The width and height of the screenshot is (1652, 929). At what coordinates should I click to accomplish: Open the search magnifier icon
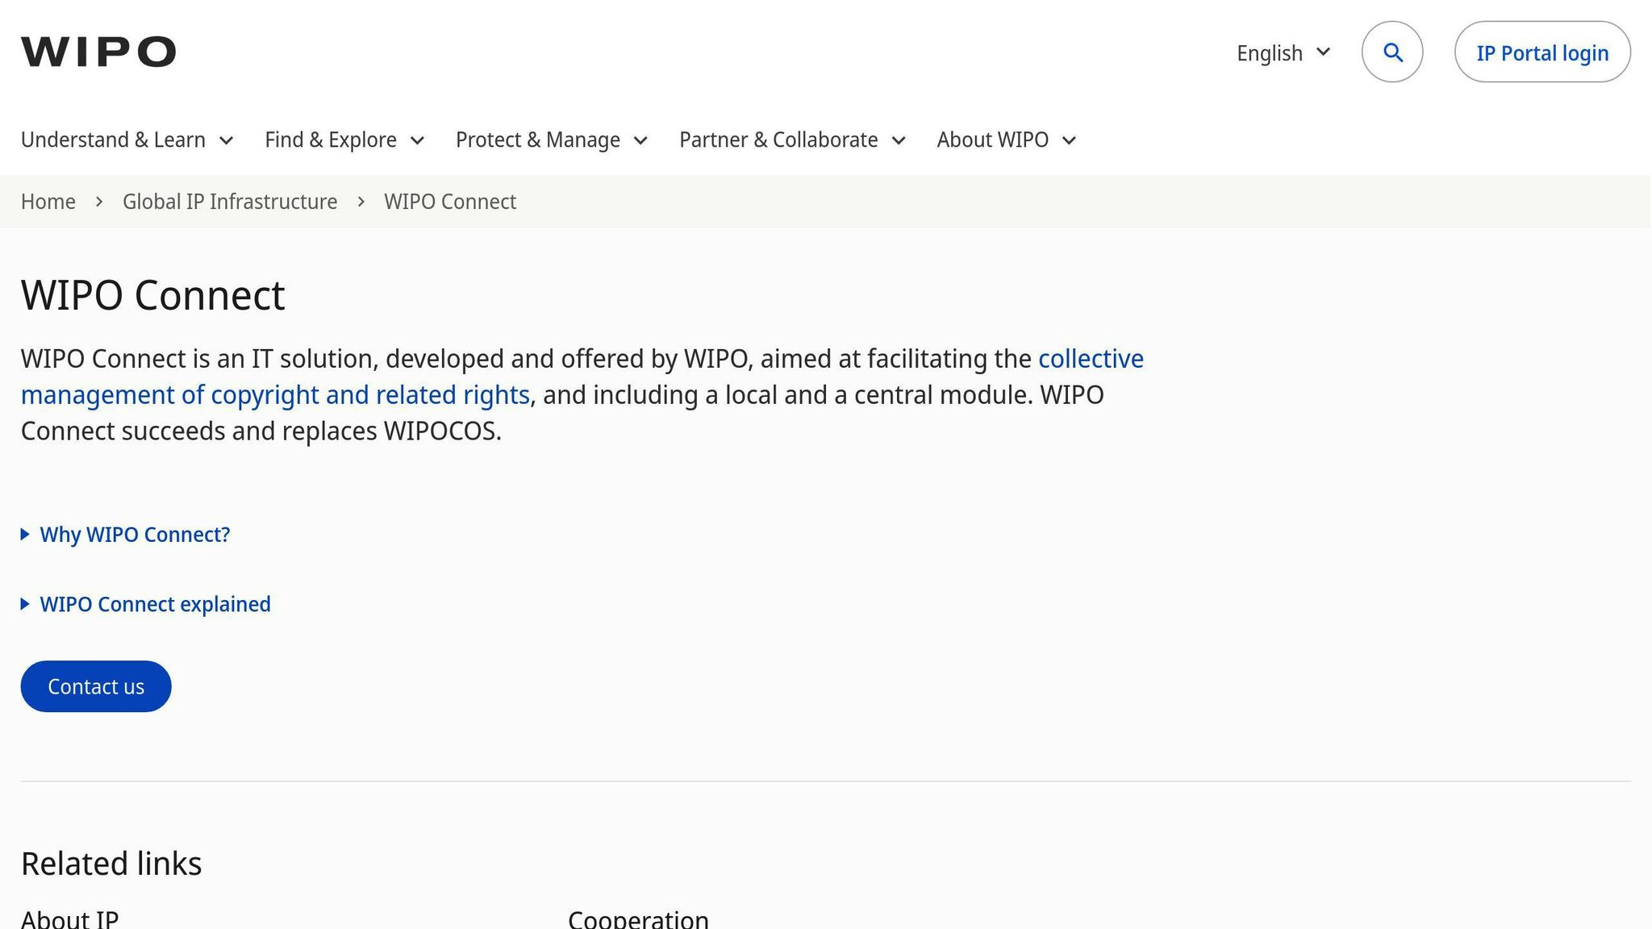click(1392, 52)
